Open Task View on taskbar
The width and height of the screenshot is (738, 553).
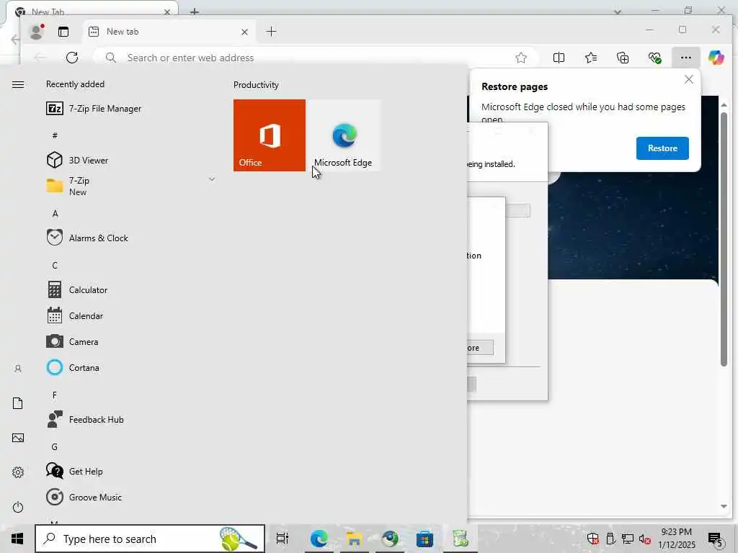click(283, 539)
